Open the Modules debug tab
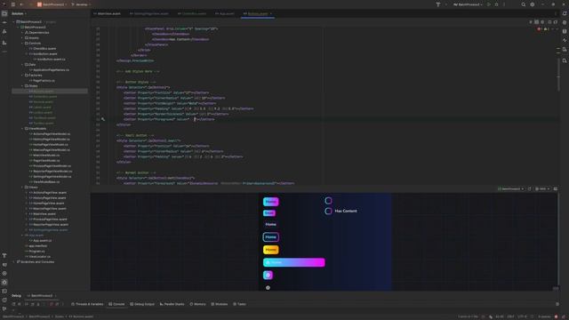 [220, 304]
